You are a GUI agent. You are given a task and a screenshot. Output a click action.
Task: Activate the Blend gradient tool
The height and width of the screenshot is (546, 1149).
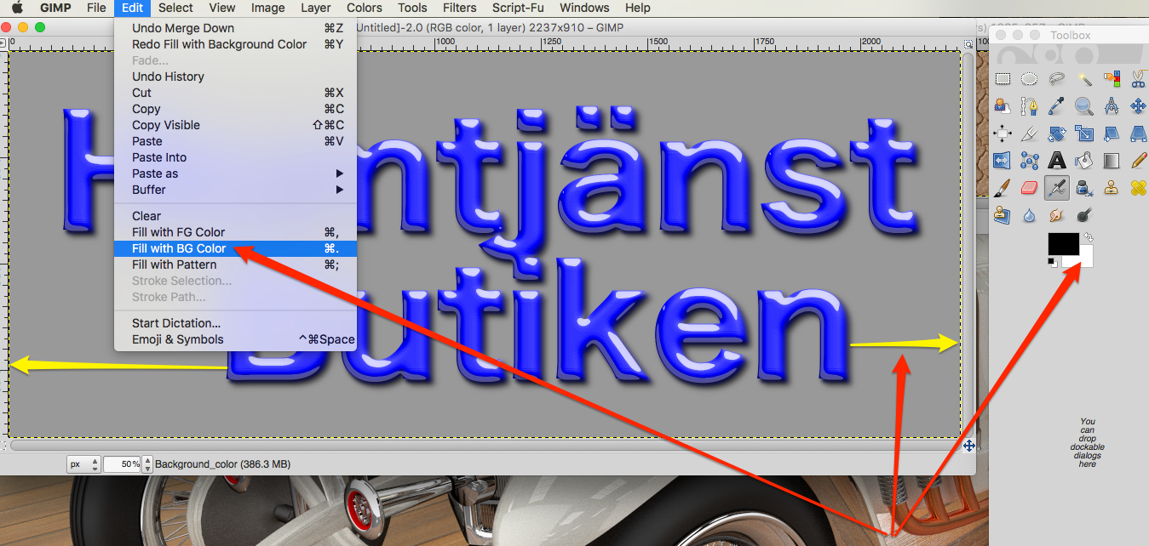point(1111,160)
